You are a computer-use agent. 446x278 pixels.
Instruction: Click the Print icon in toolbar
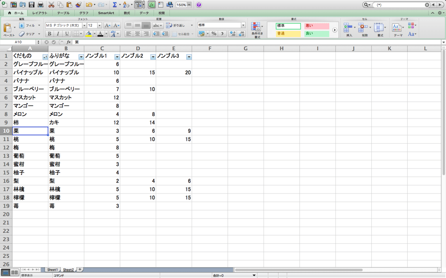[x=41, y=5]
